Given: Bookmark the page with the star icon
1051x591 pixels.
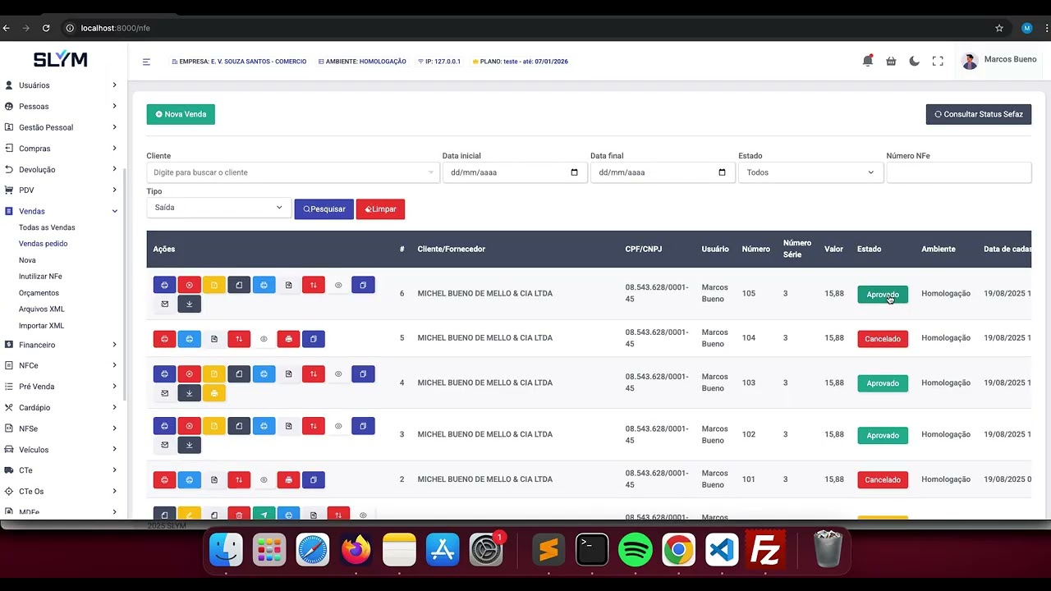Looking at the screenshot, I should pos(999,28).
